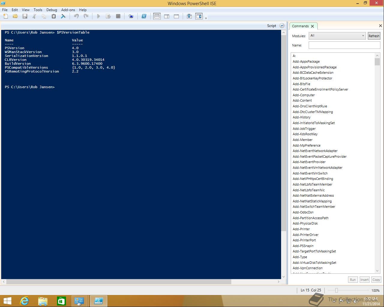Click the Insert button
384x307 pixels.
(364, 280)
